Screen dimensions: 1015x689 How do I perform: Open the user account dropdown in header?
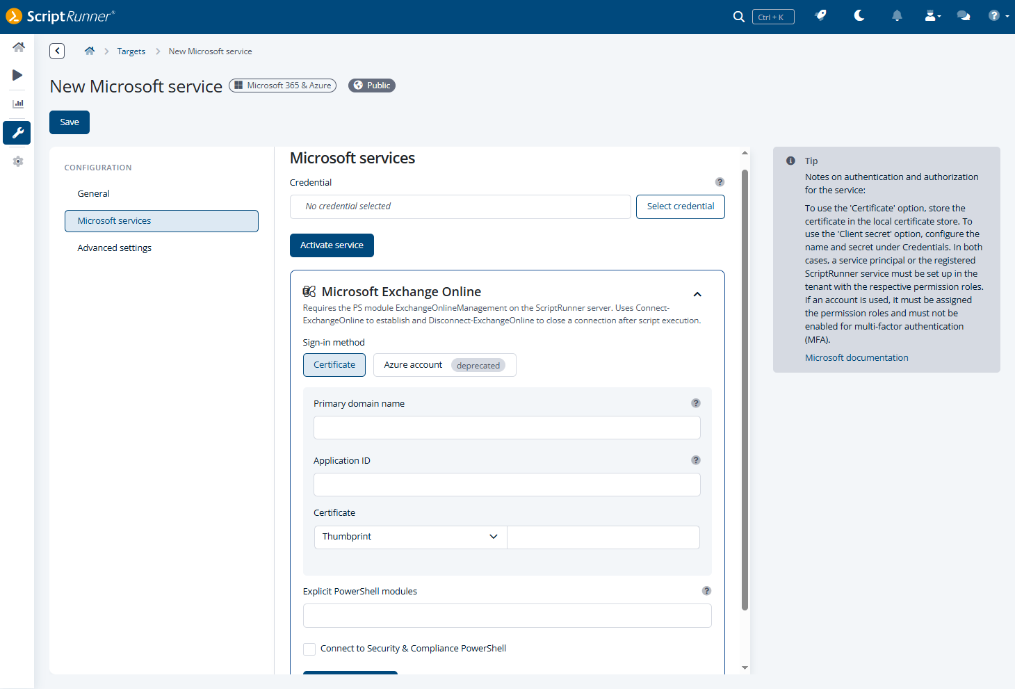pos(932,16)
